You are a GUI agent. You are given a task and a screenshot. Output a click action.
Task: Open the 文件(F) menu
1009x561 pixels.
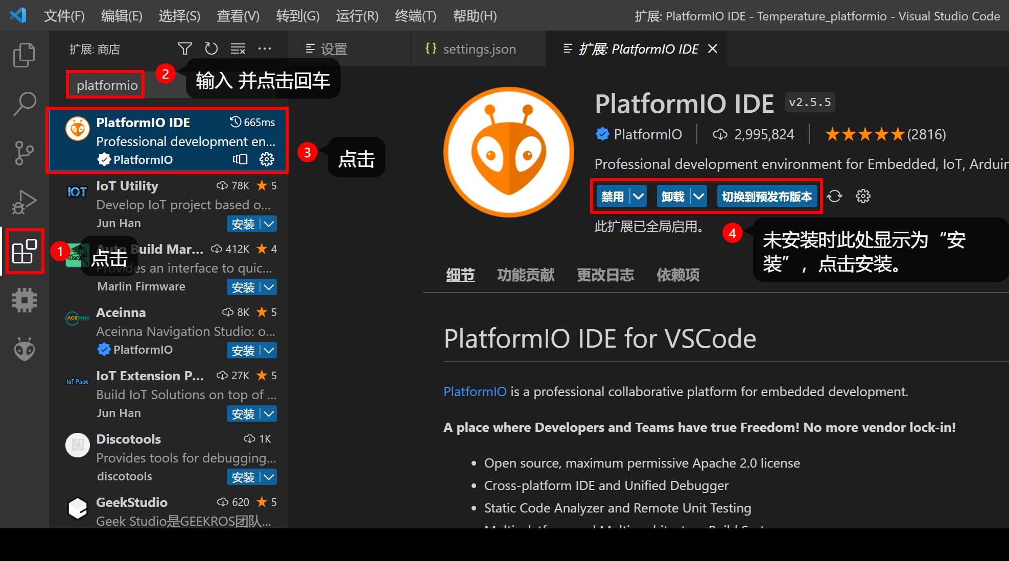pos(64,16)
